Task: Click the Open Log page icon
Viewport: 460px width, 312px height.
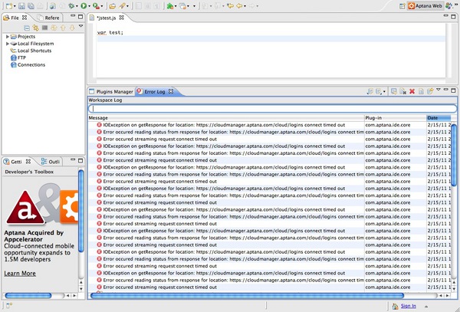Action: coord(421,91)
